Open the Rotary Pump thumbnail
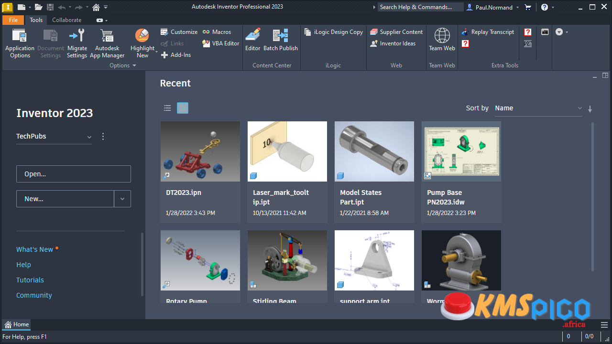612x344 pixels. tap(200, 260)
